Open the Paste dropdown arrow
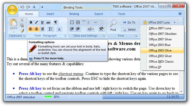The width and height of the screenshot is (191, 106). pos(14,32)
